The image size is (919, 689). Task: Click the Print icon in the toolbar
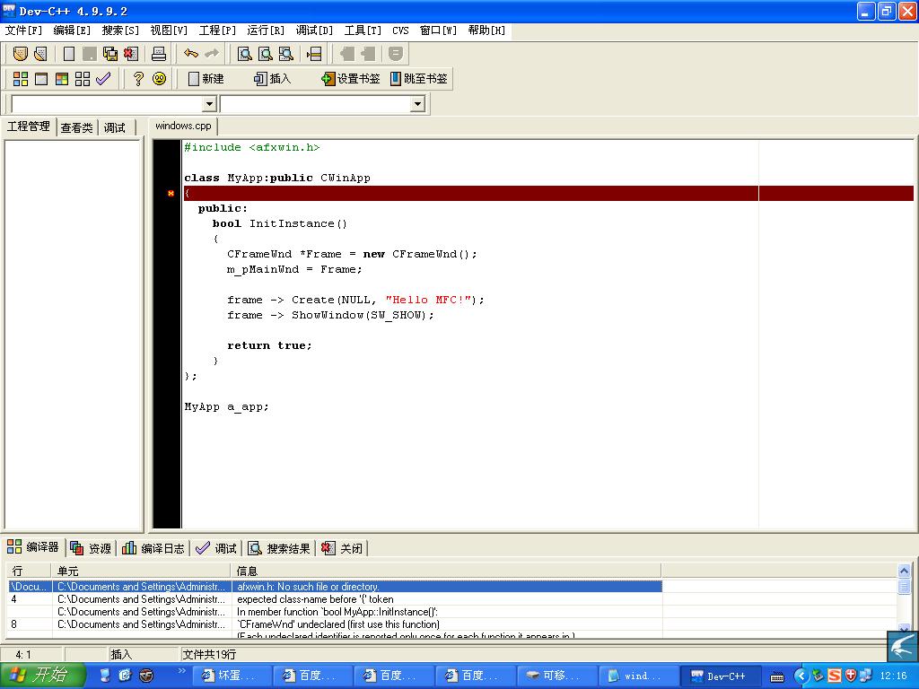tap(159, 54)
